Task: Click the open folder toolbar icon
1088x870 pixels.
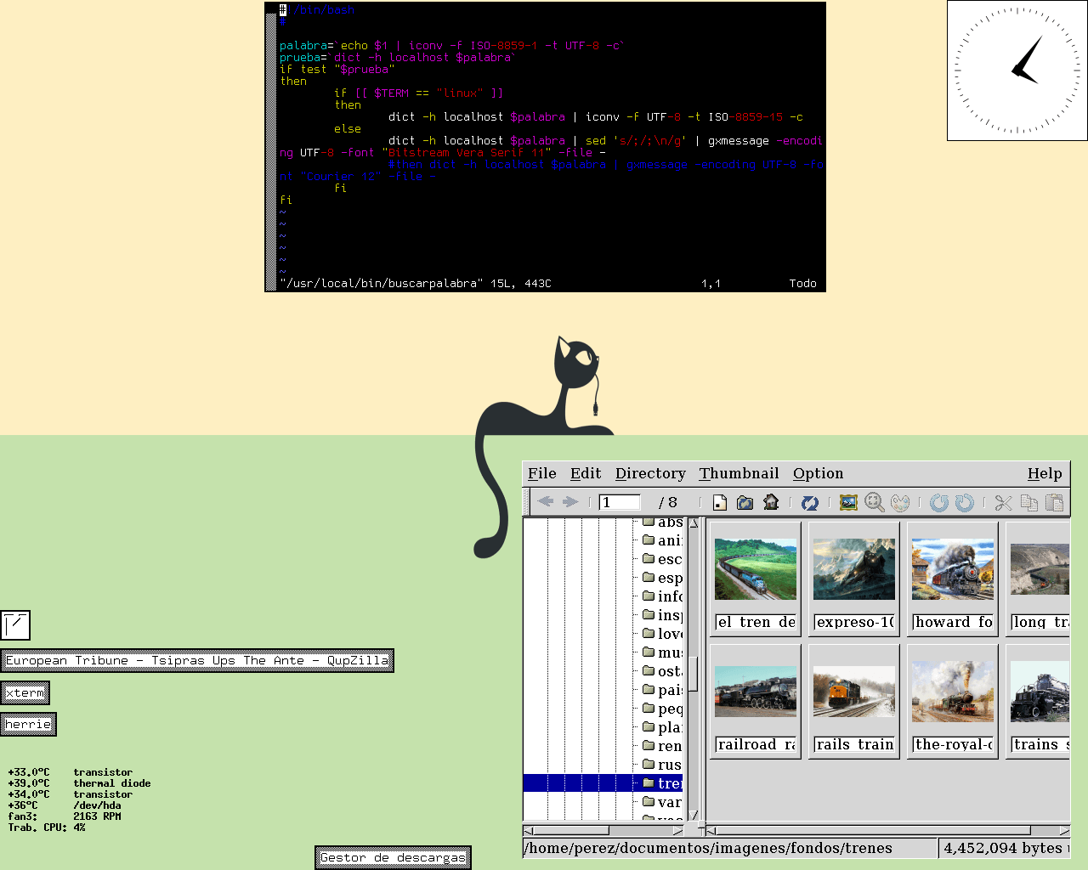Action: coord(745,502)
